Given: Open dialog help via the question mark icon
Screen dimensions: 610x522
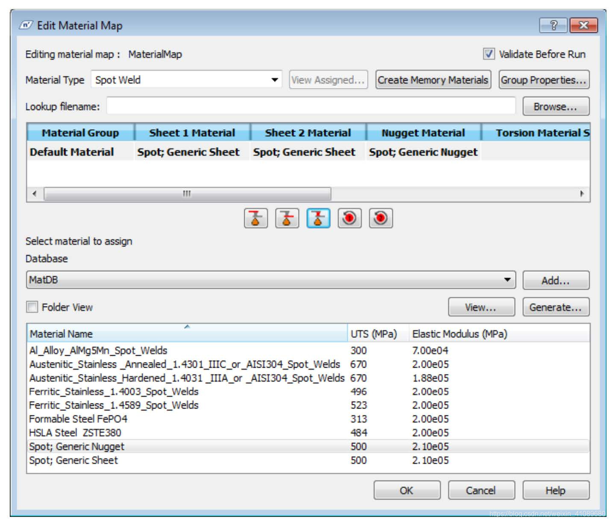Looking at the screenshot, I should [554, 25].
